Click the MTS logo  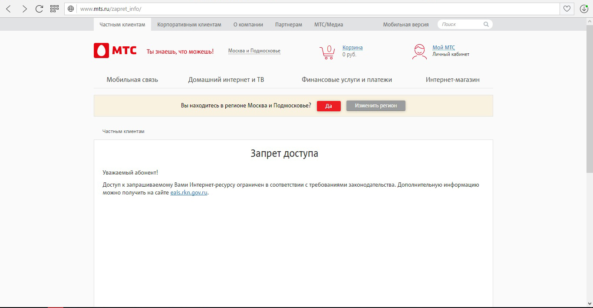pos(115,51)
